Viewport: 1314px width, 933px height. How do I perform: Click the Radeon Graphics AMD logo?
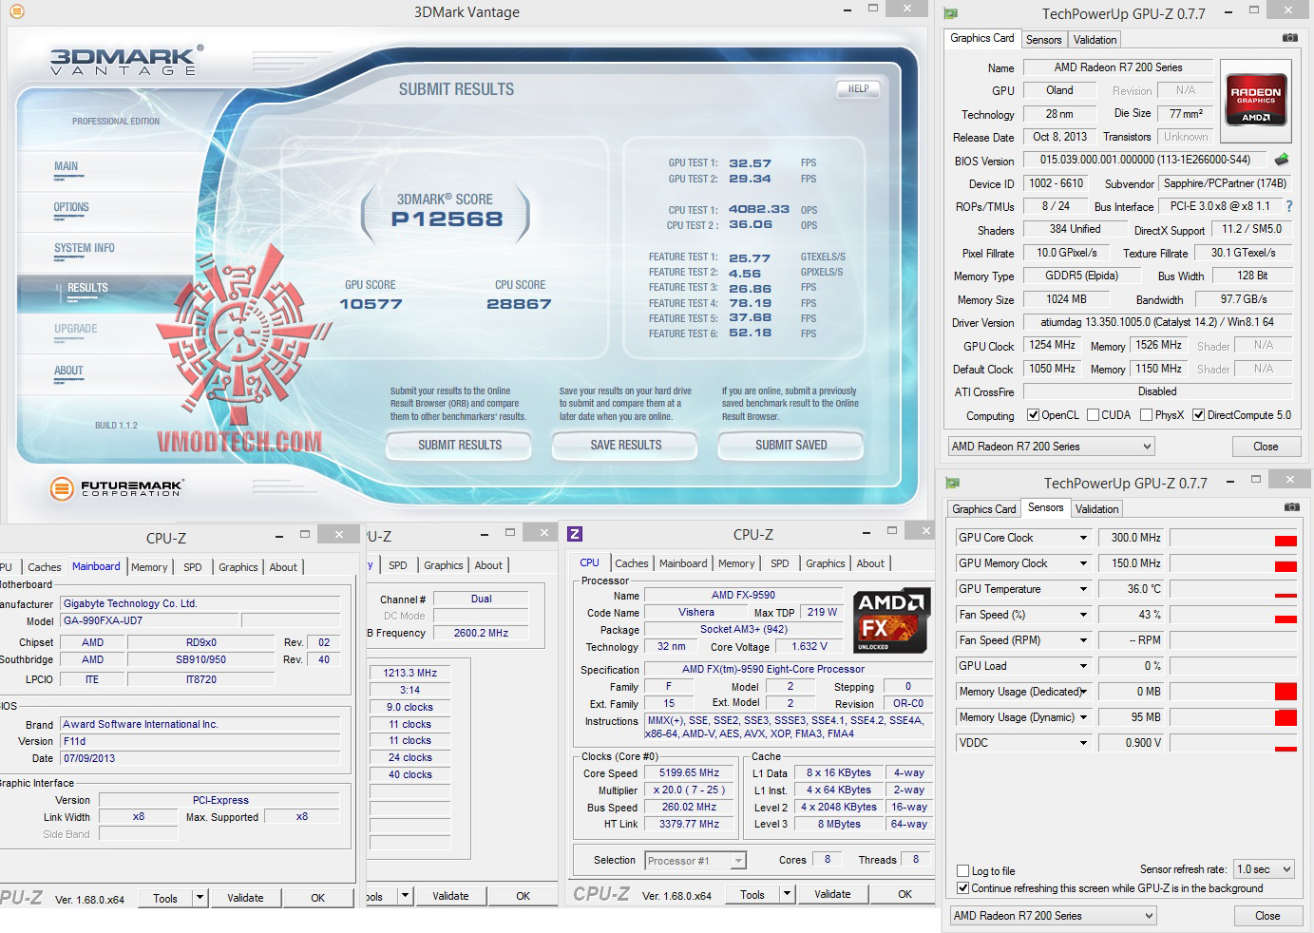pyautogui.click(x=1256, y=100)
